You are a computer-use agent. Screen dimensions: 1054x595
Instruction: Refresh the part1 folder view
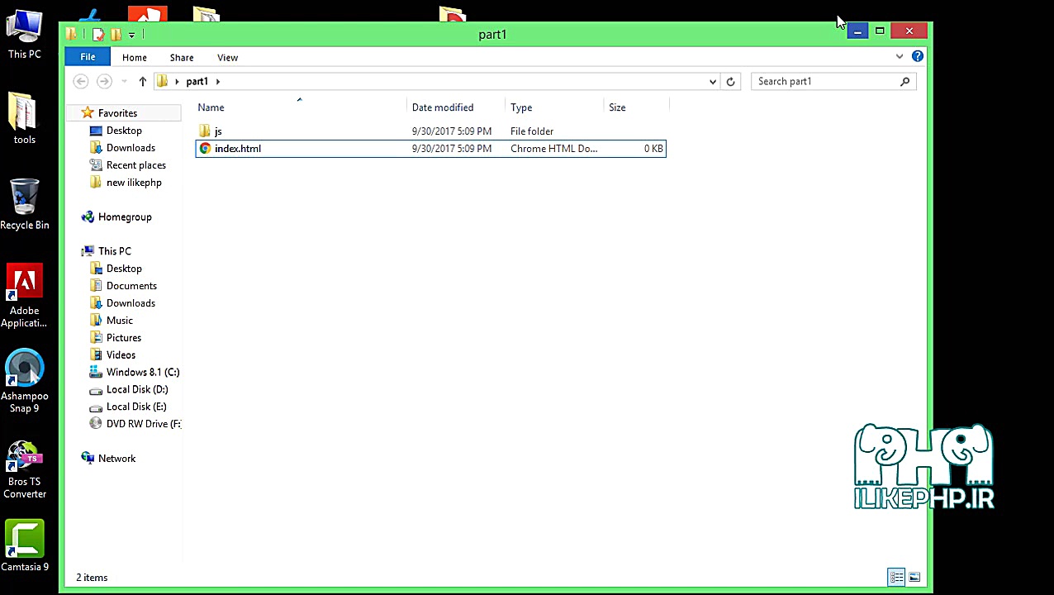click(x=730, y=81)
